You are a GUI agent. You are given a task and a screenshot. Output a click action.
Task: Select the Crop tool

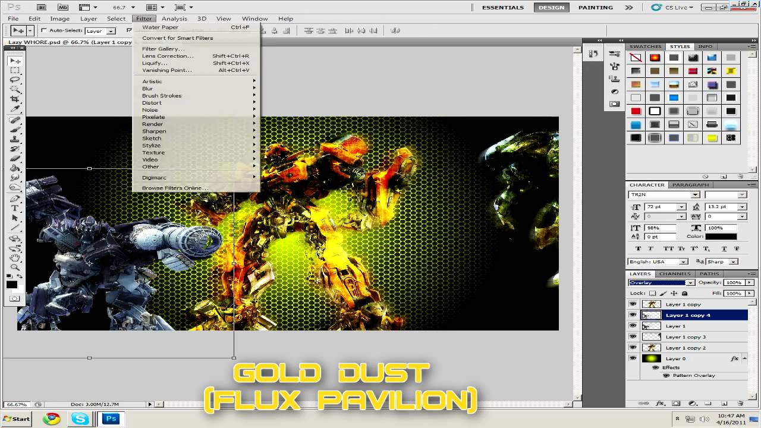(15, 99)
